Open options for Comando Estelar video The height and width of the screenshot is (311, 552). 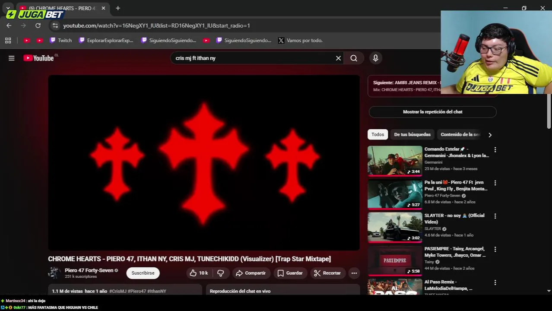[495, 149]
